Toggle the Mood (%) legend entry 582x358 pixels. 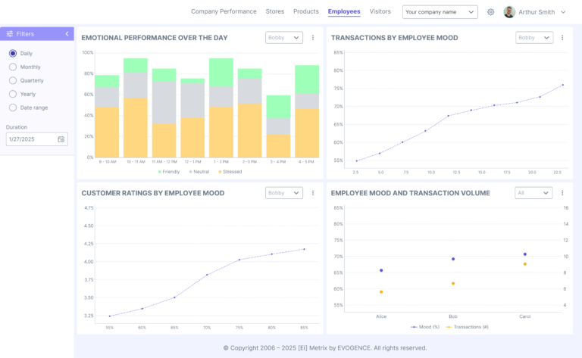425,327
